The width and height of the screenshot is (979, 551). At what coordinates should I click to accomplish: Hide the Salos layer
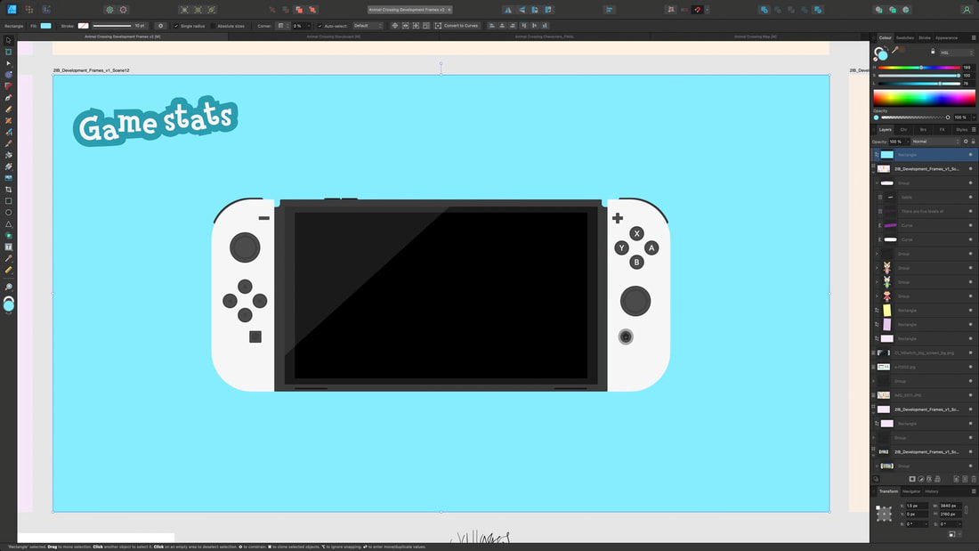970,197
